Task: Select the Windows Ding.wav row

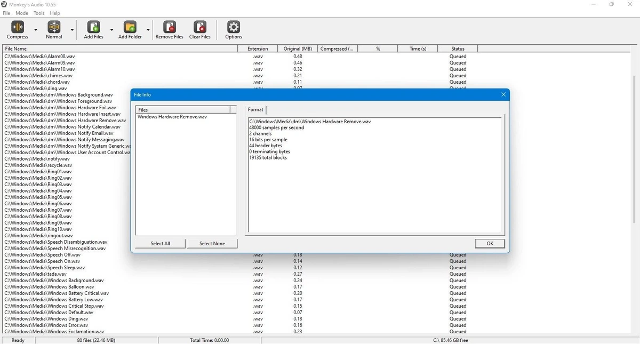Action: tap(46, 318)
